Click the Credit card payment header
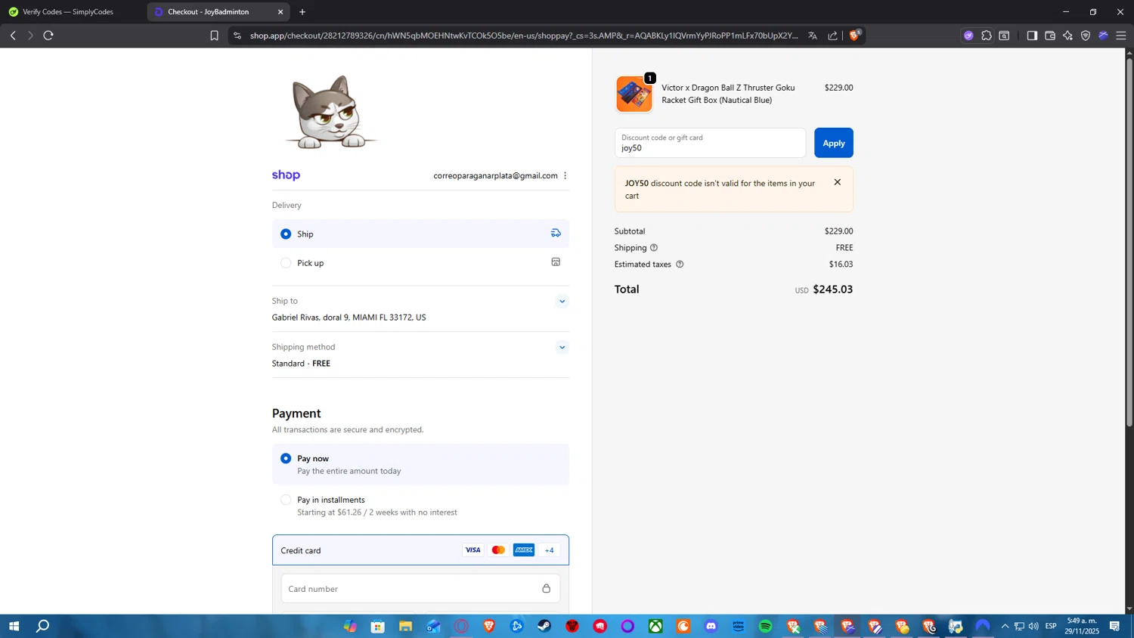 tap(420, 550)
